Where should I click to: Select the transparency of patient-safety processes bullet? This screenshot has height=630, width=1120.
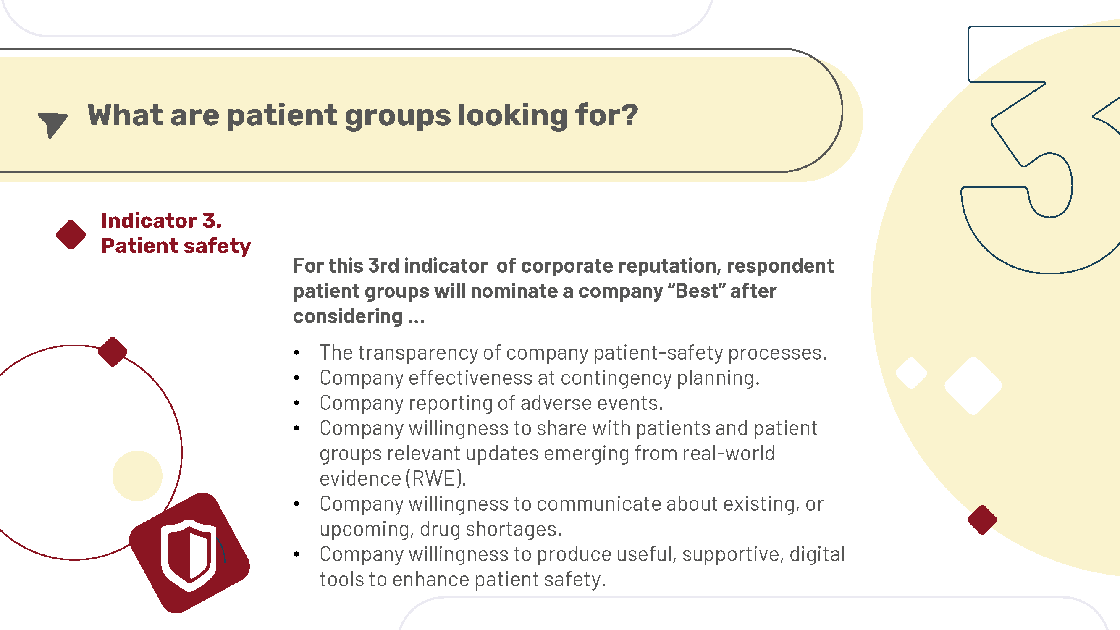click(x=573, y=353)
